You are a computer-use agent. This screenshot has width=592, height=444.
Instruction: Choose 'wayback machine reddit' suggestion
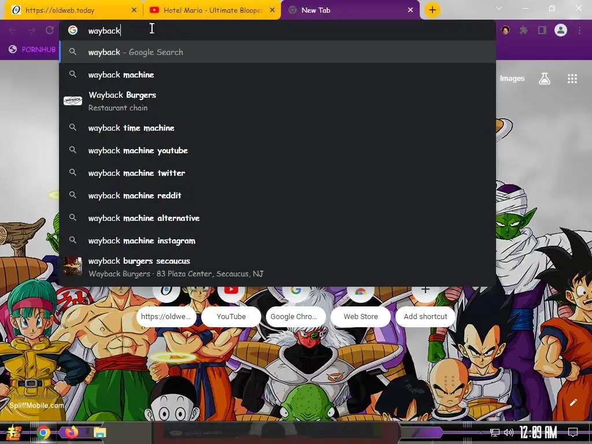coord(277,195)
